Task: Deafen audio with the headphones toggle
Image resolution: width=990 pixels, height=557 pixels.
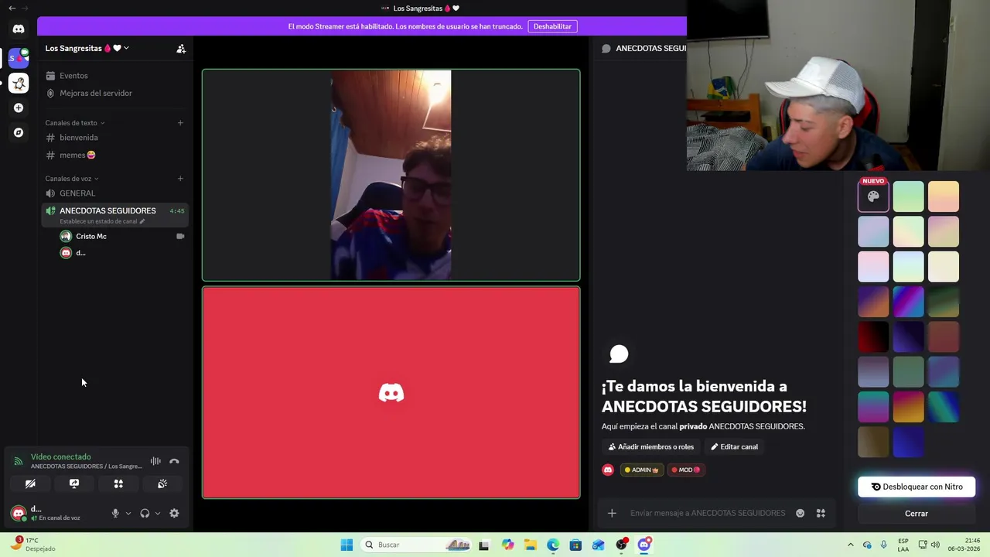Action: click(x=145, y=513)
